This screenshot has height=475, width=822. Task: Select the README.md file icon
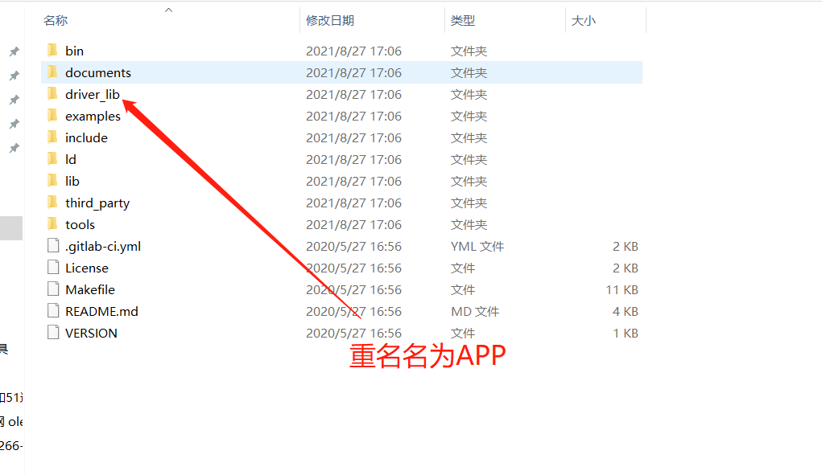53,311
